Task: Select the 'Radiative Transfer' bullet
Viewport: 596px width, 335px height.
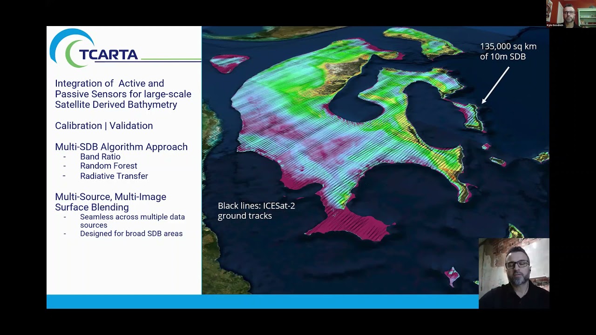Action: tap(114, 176)
